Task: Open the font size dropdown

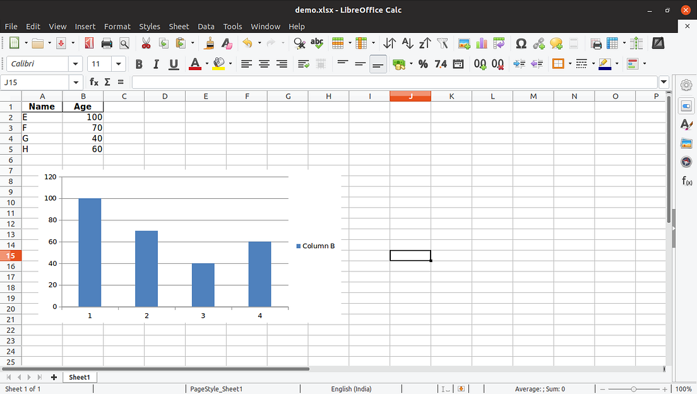Action: tap(118, 64)
